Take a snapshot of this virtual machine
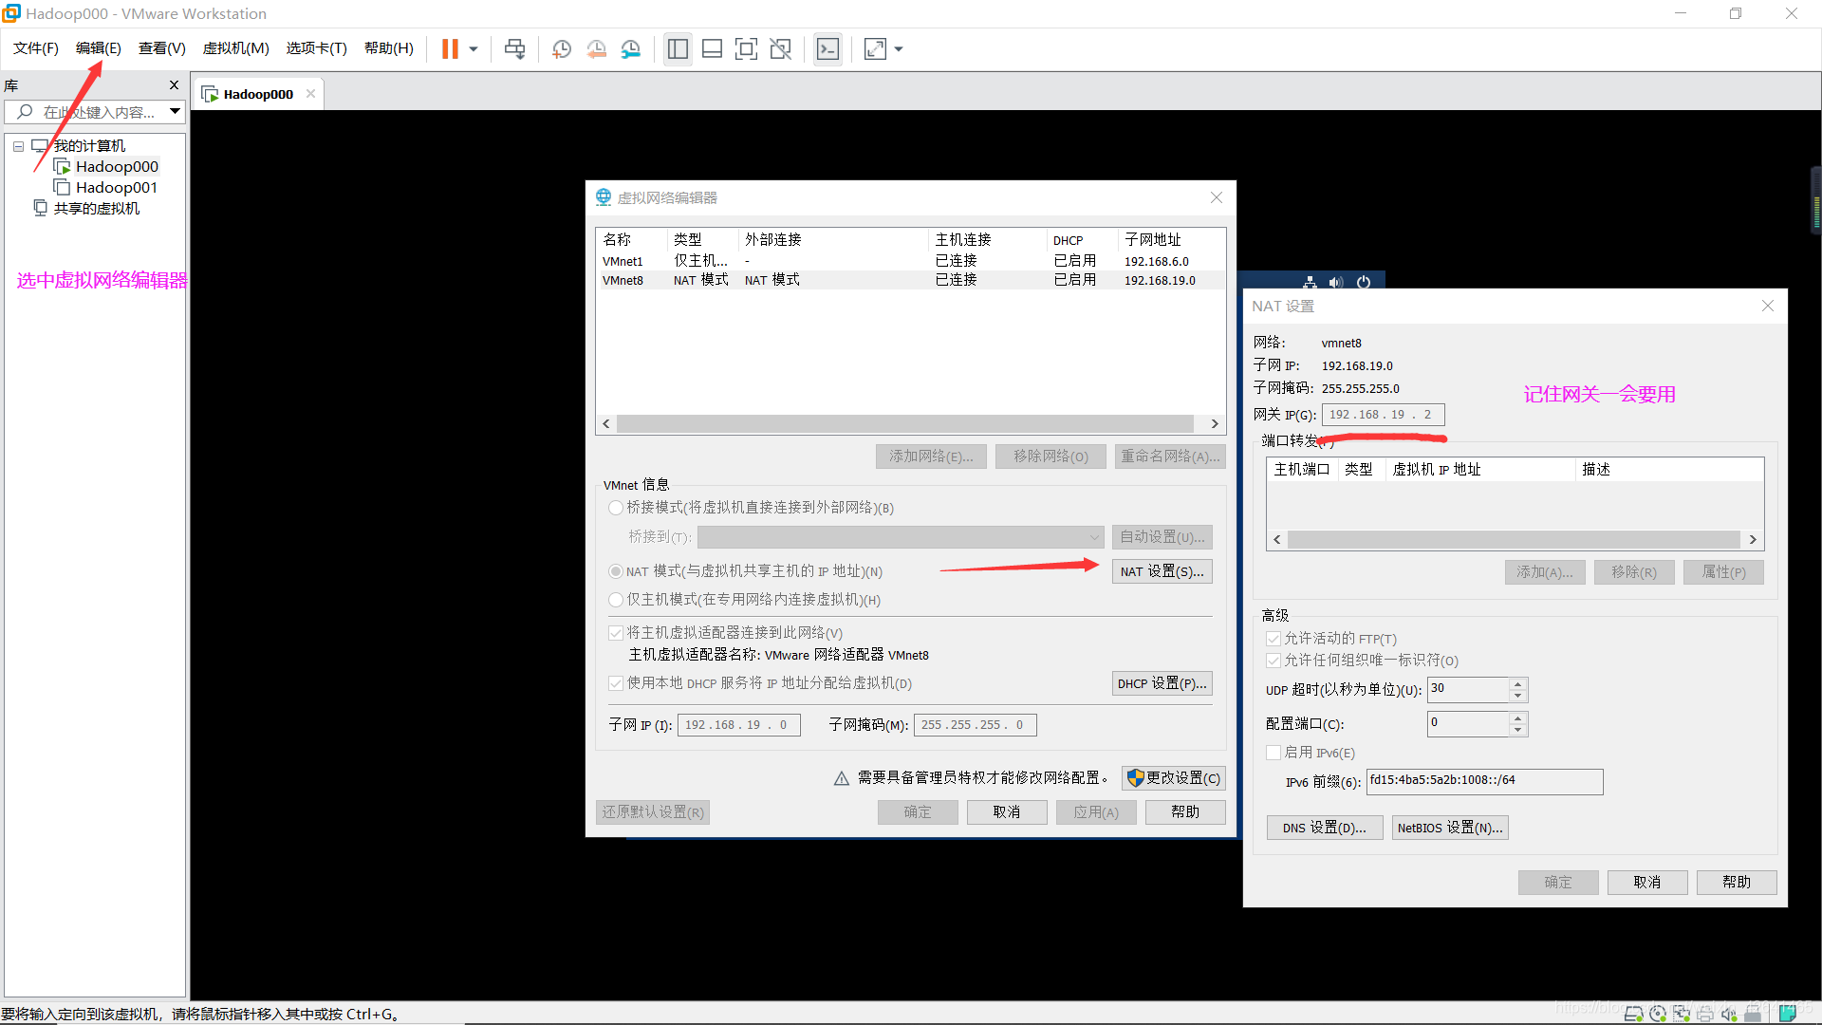This screenshot has width=1822, height=1025. click(x=562, y=49)
